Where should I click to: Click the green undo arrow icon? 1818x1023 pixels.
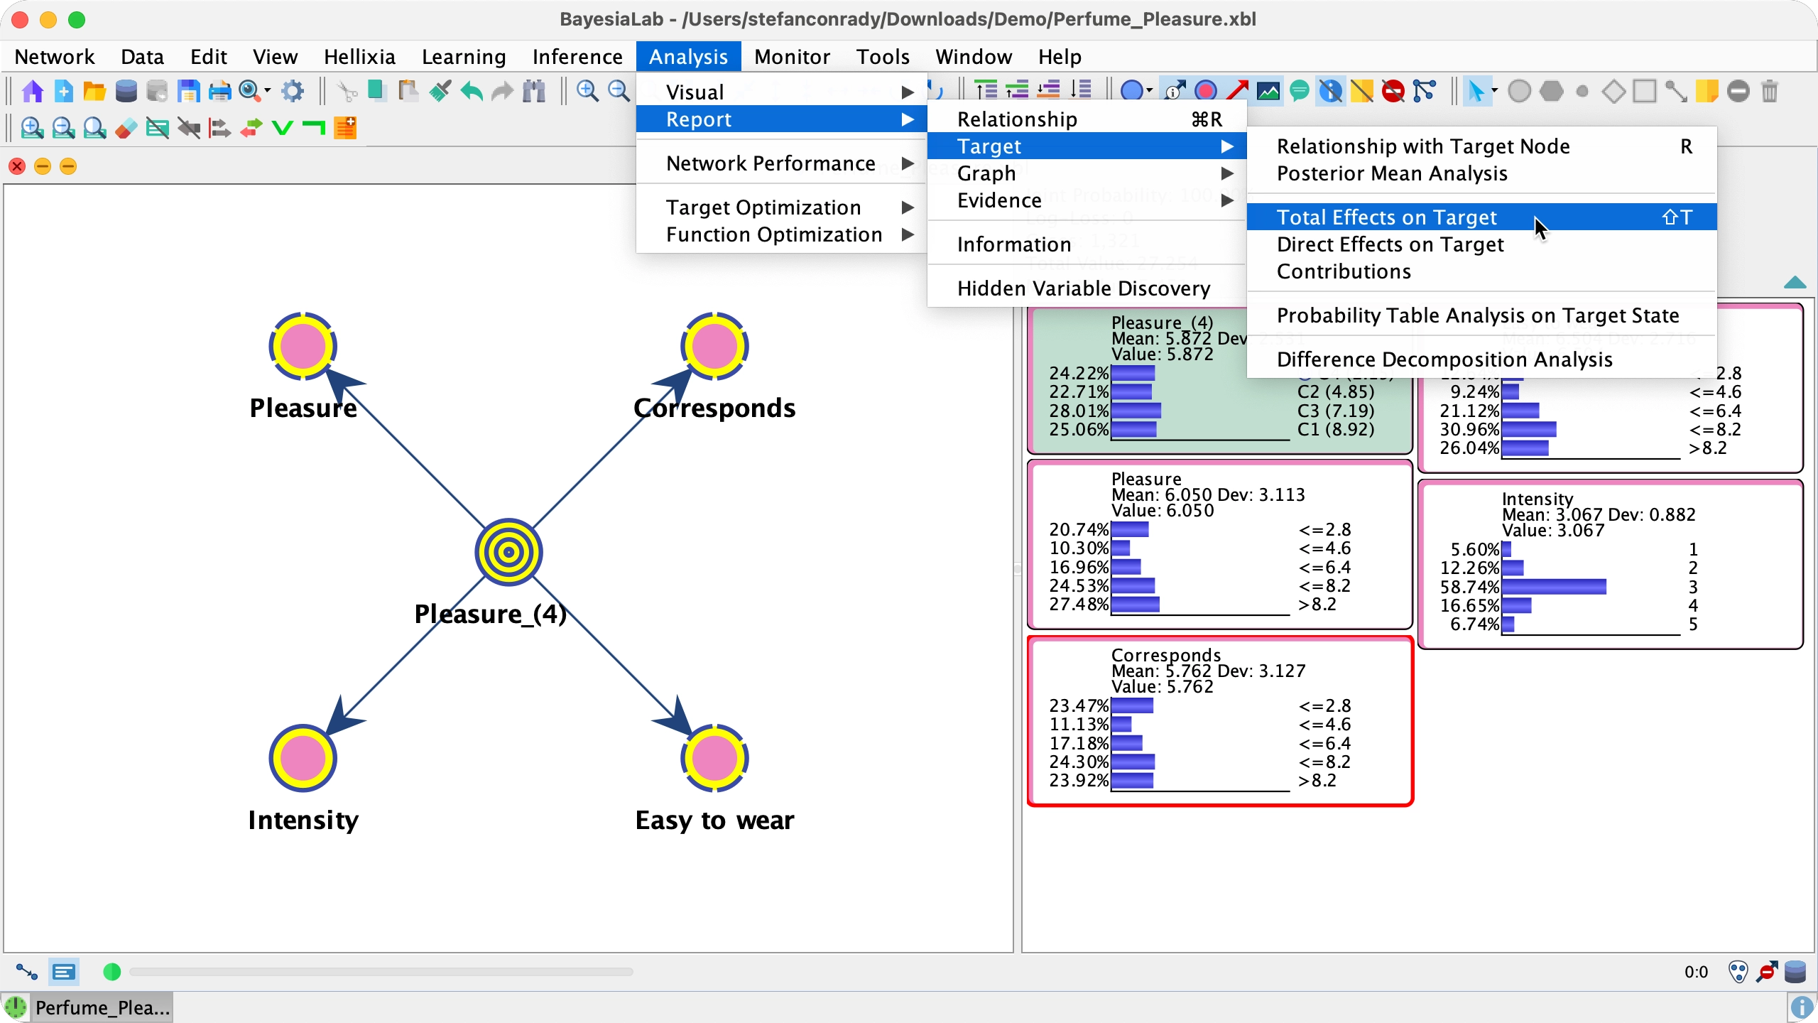point(471,91)
